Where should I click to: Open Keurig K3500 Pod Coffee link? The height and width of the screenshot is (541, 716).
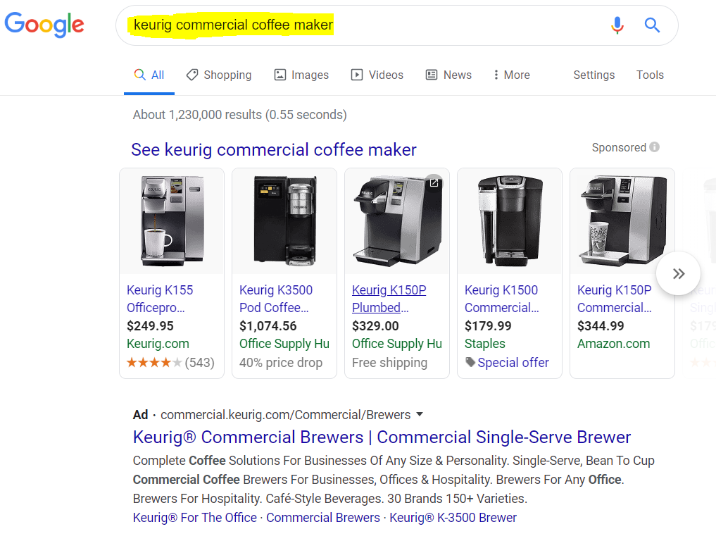click(x=276, y=299)
